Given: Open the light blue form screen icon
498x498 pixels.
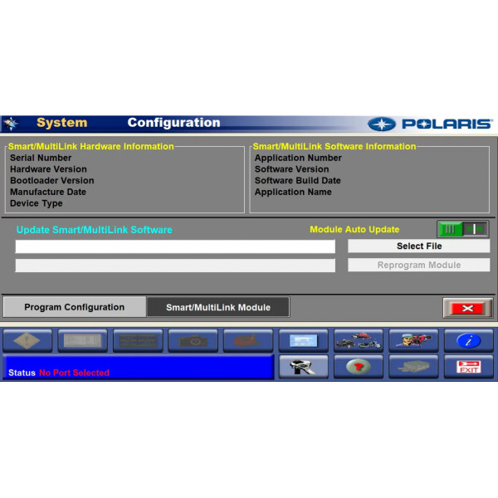Looking at the screenshot, I should [x=303, y=340].
